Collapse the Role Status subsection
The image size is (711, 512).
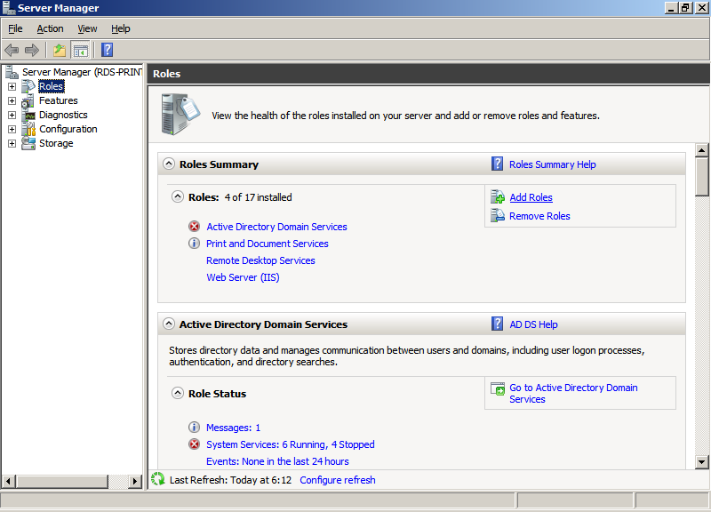(x=178, y=393)
